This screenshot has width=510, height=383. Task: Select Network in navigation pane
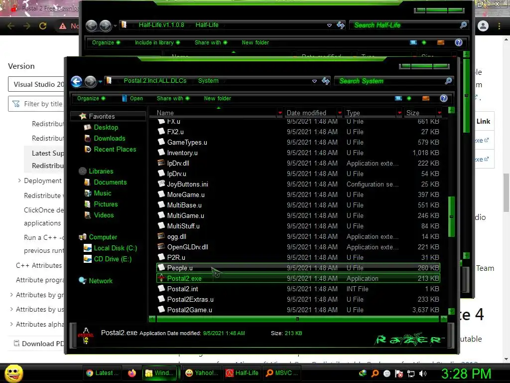pos(101,281)
